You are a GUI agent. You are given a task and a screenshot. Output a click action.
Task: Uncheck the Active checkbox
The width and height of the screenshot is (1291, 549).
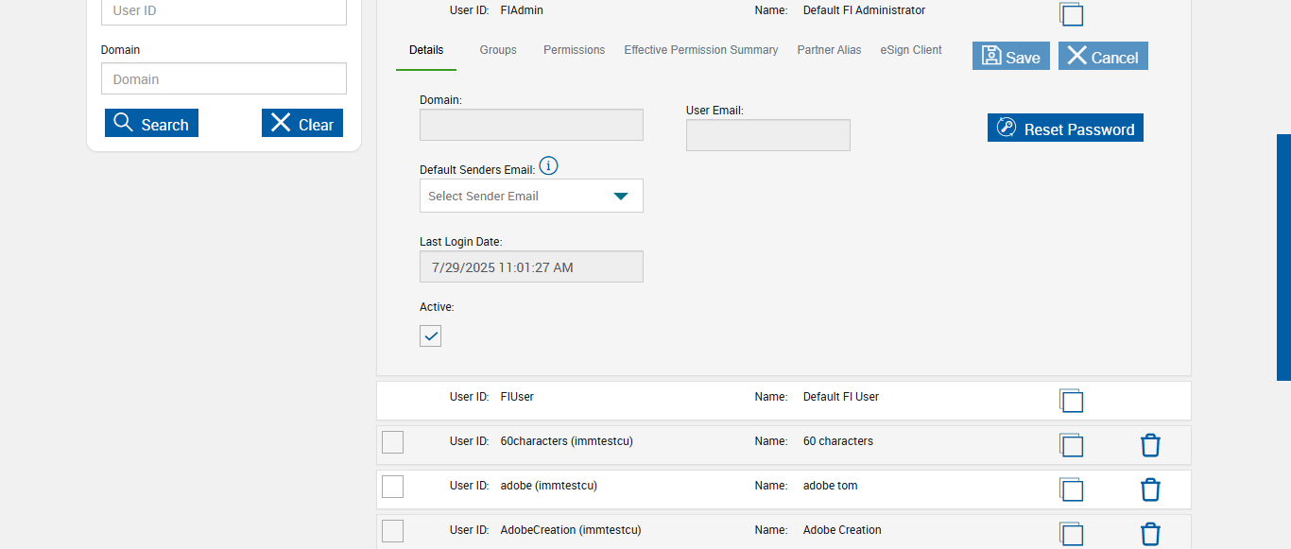(431, 335)
